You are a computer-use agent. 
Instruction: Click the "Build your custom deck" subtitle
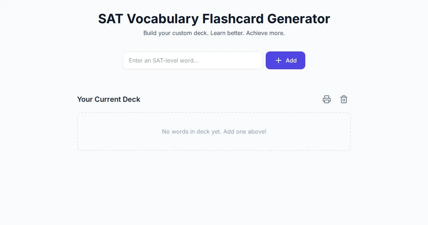(x=214, y=33)
